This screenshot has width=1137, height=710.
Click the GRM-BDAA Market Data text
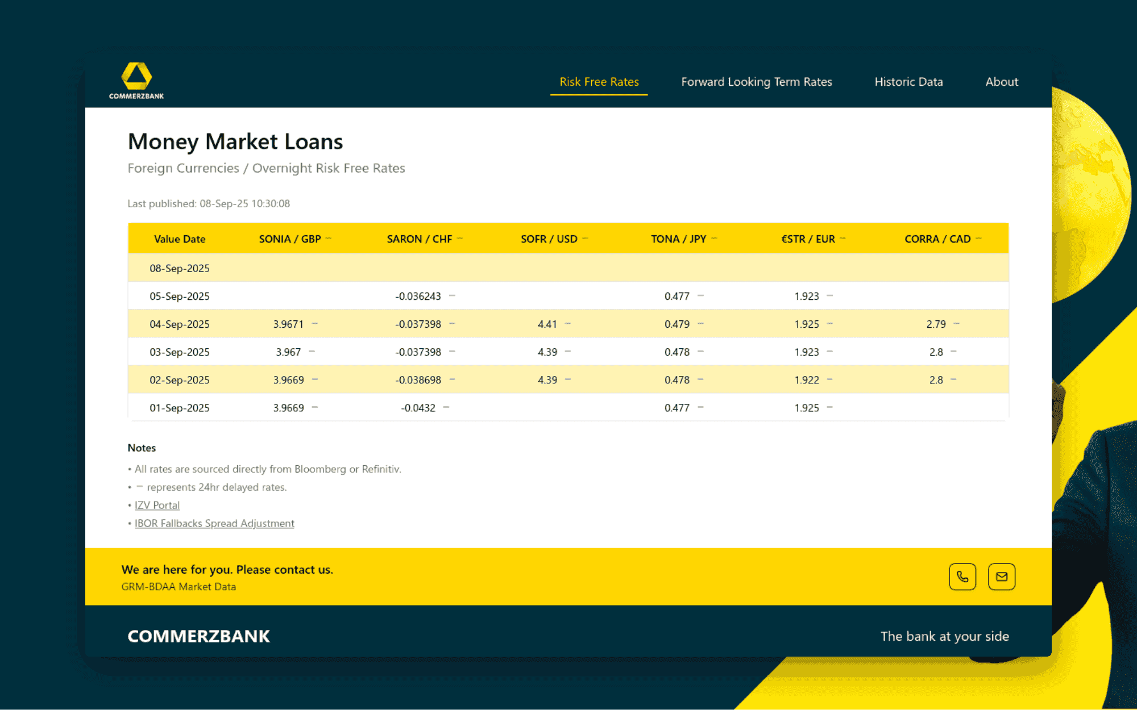click(179, 587)
